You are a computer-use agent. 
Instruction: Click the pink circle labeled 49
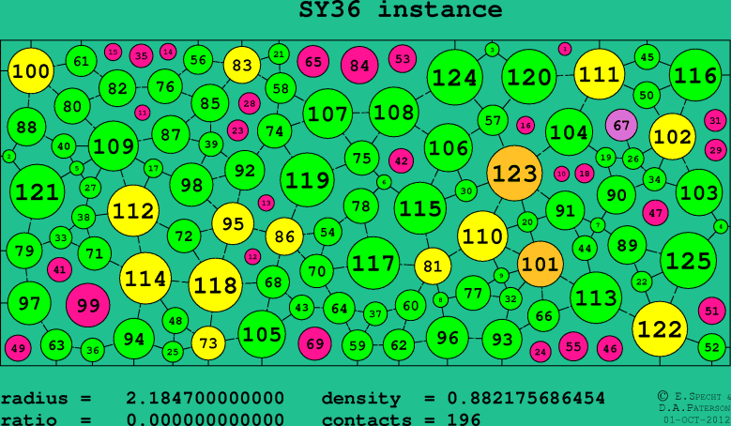coord(18,348)
